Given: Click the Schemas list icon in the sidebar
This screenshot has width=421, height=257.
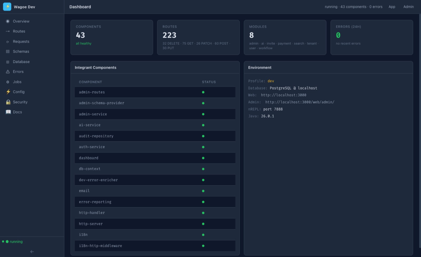Looking at the screenshot, I should pyautogui.click(x=8, y=52).
